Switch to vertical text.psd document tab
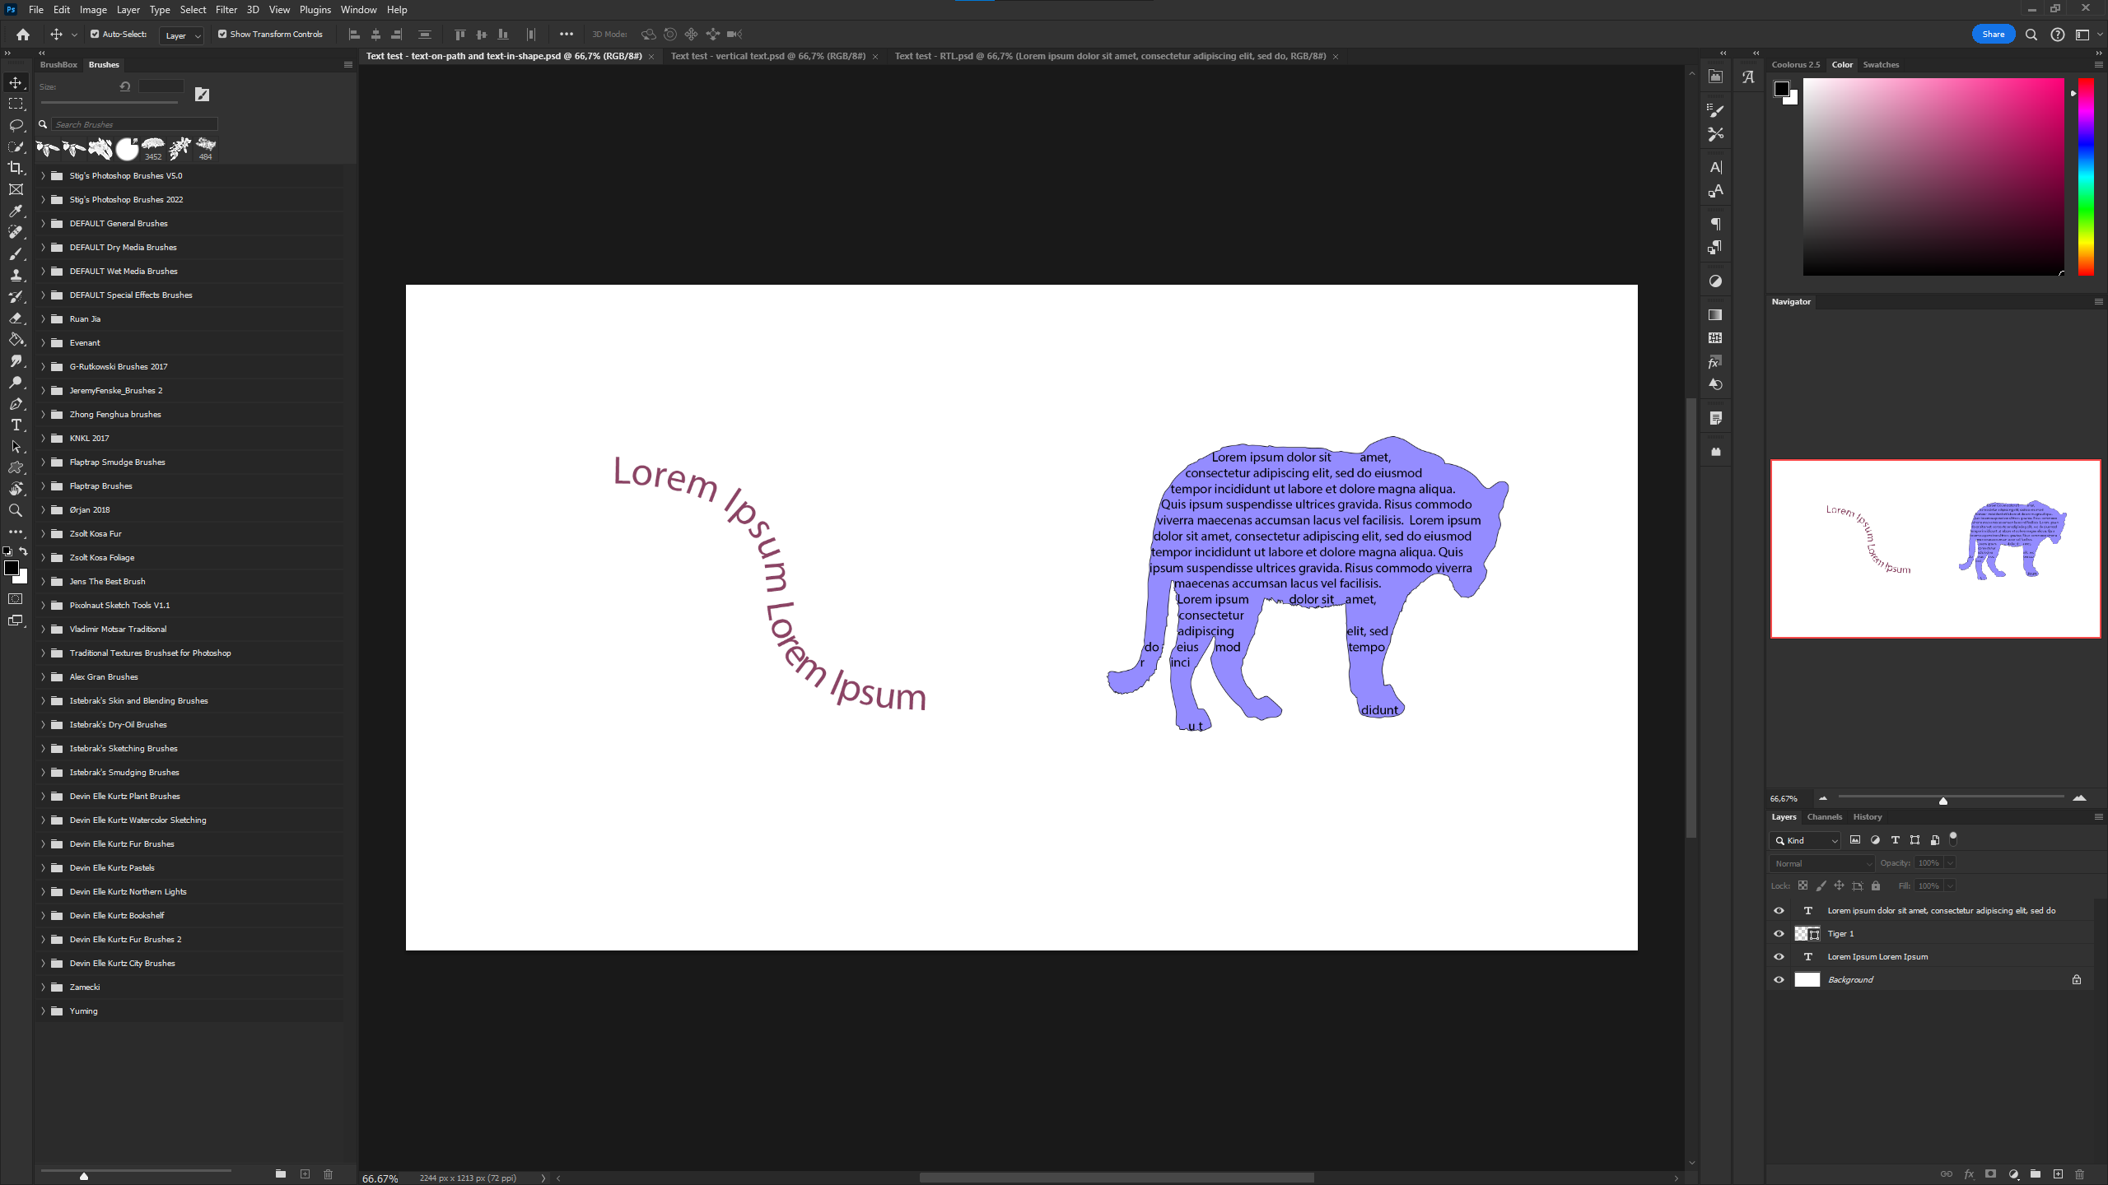Image resolution: width=2108 pixels, height=1185 pixels. tap(767, 57)
